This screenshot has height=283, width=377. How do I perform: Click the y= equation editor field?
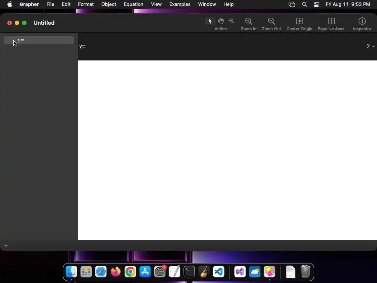221,46
